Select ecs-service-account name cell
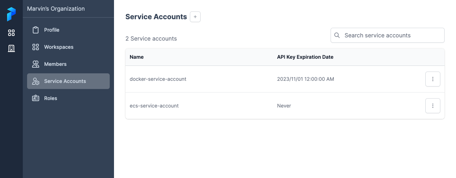 pos(154,106)
